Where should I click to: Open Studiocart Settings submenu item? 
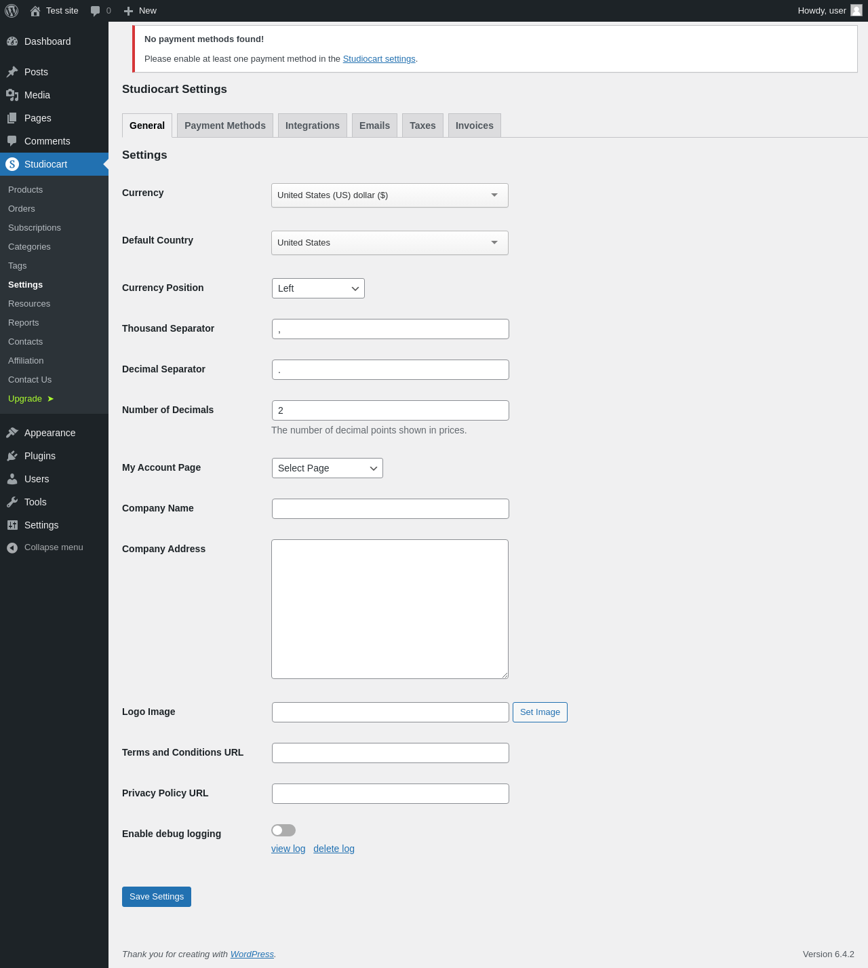tap(54, 285)
